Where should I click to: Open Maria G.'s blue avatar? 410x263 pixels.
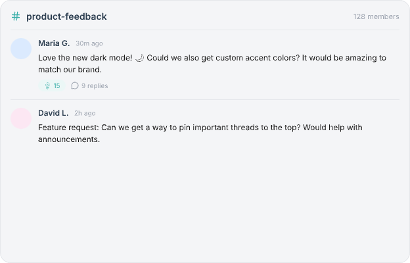(x=21, y=49)
